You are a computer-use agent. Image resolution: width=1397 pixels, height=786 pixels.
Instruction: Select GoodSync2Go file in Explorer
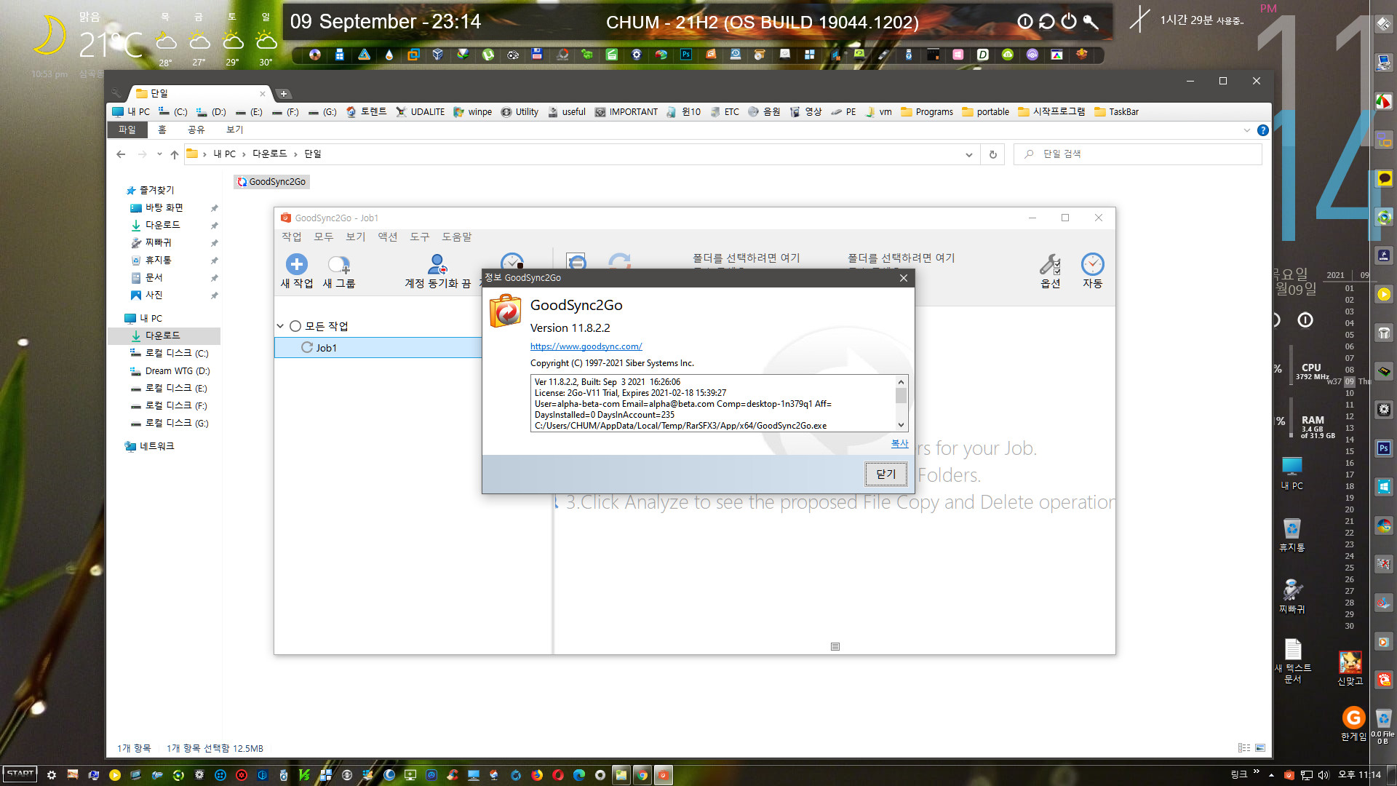click(x=271, y=181)
